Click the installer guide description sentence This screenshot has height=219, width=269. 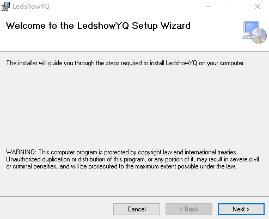(125, 63)
